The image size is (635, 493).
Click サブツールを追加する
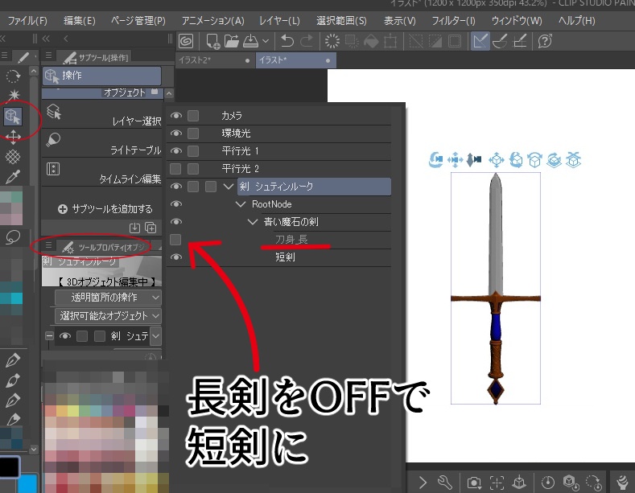coord(105,209)
